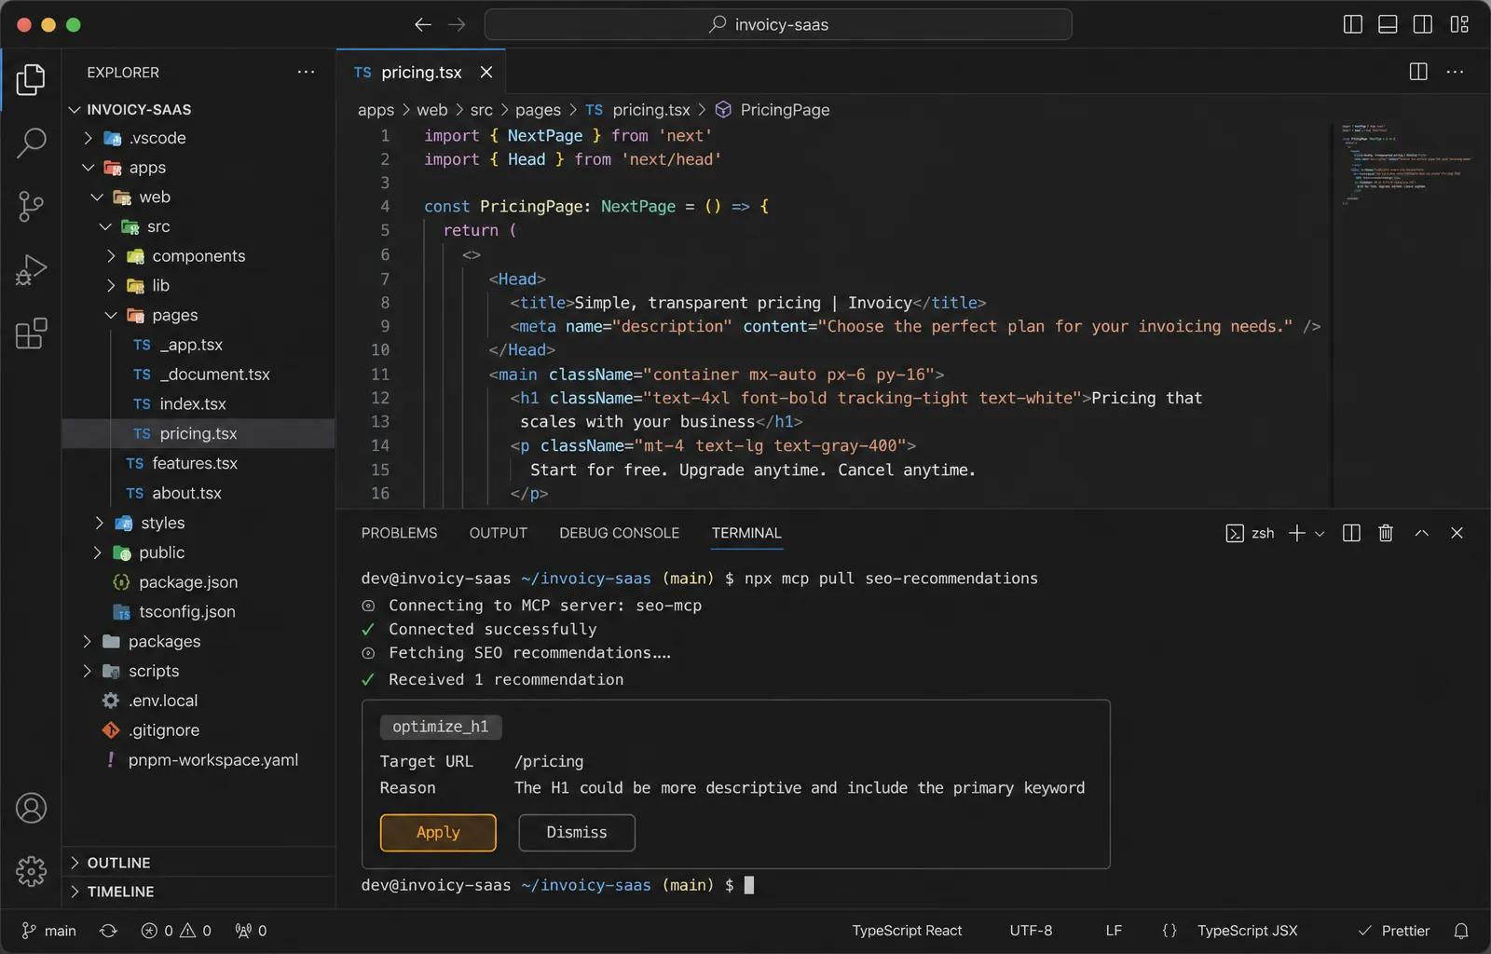The height and width of the screenshot is (954, 1491).
Task: Split the editor to the right
Action: click(1418, 72)
